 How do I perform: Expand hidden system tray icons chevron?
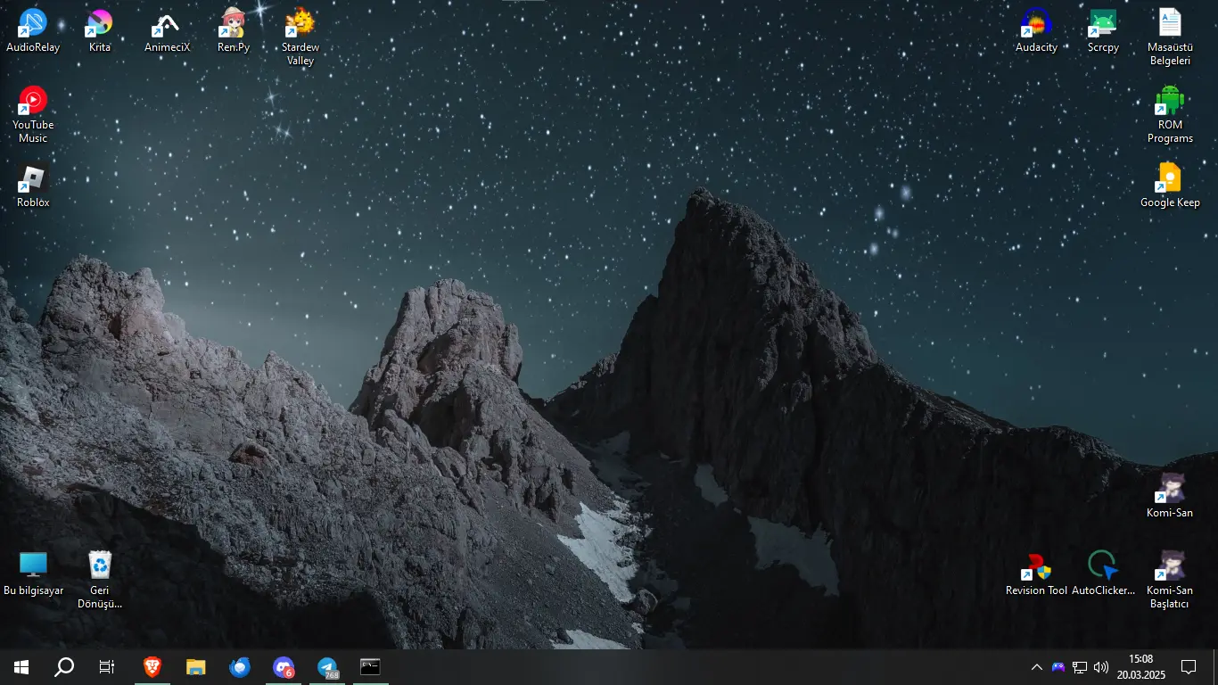coord(1036,667)
